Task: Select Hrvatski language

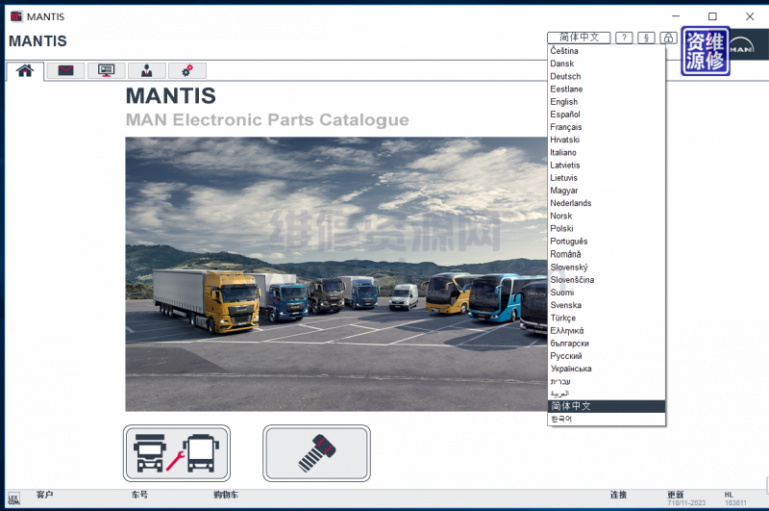Action: [x=607, y=140]
